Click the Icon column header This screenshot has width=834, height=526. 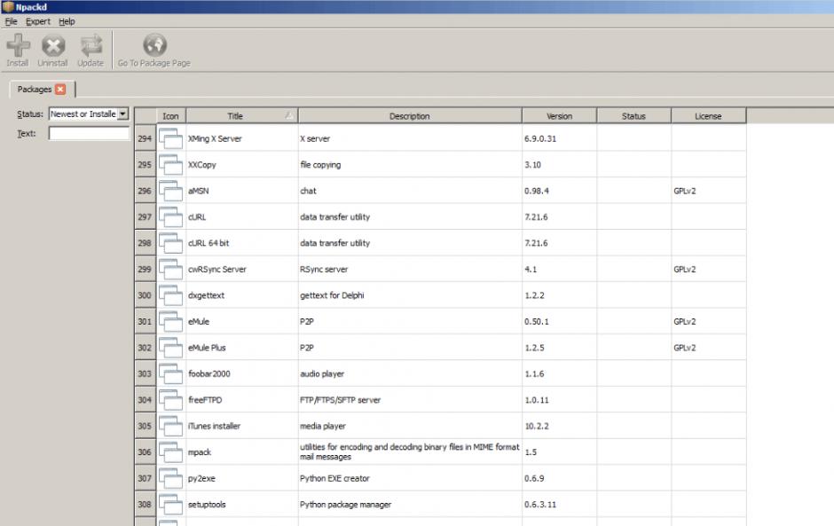tap(170, 116)
